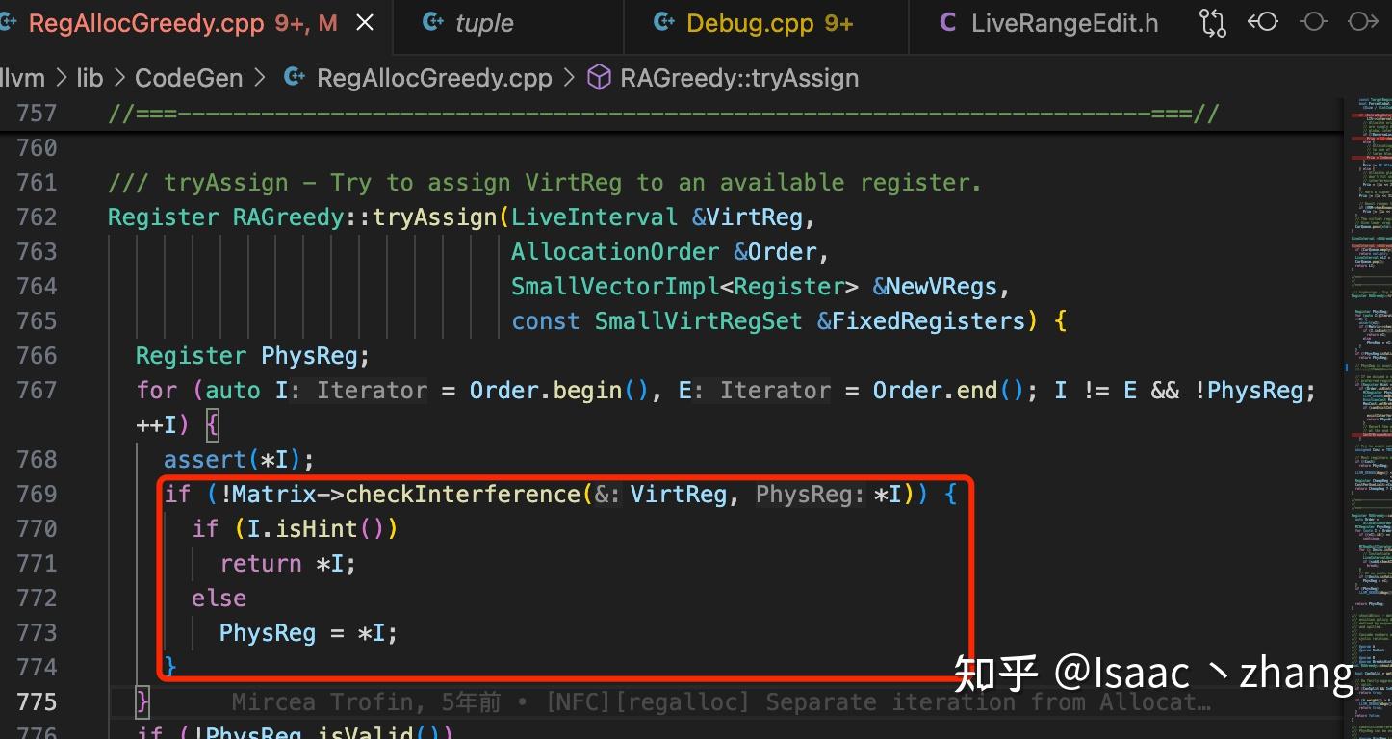Open the CodeGen breadcrumb dropdown
The image size is (1392, 739).
click(189, 77)
